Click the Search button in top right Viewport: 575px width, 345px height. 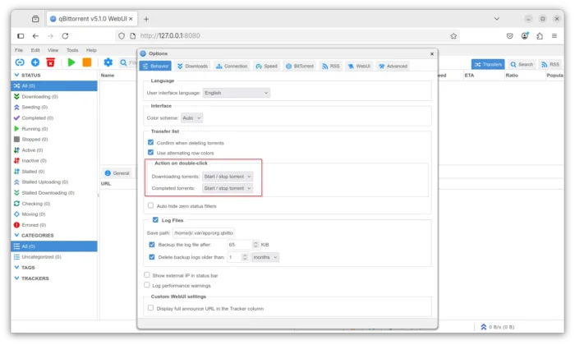tap(522, 64)
